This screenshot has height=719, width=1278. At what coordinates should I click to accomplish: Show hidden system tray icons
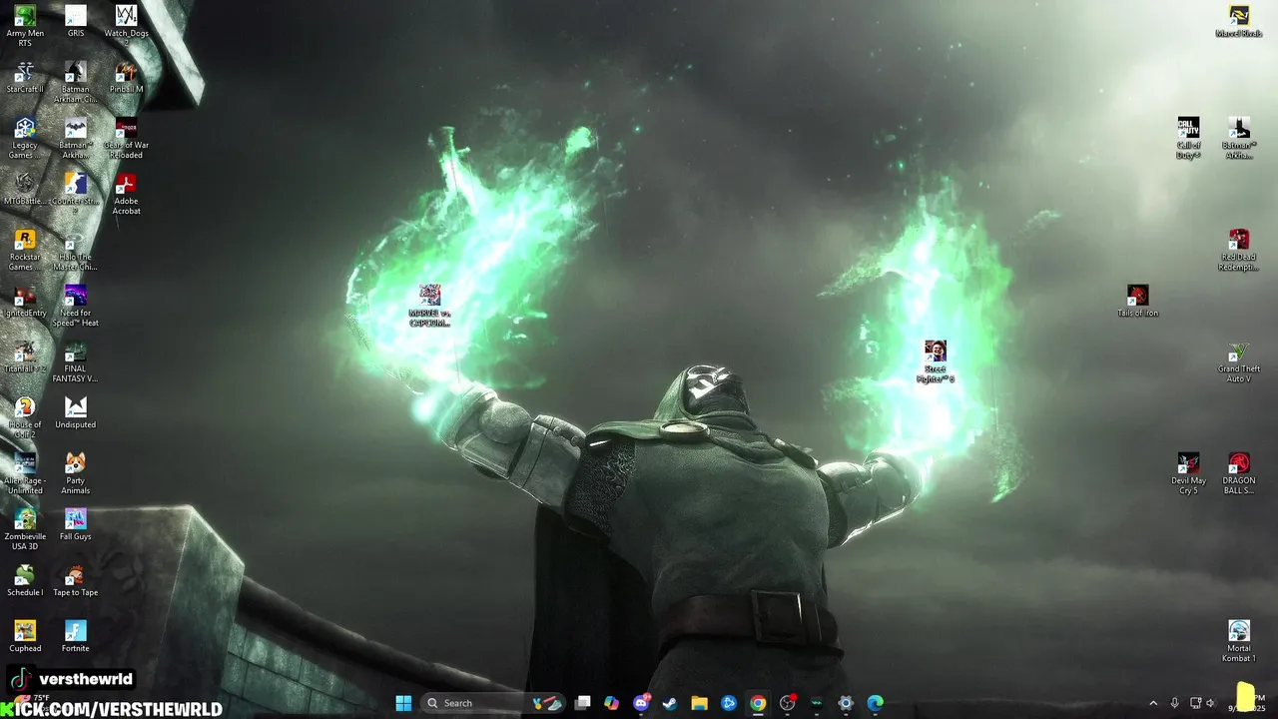1153,703
